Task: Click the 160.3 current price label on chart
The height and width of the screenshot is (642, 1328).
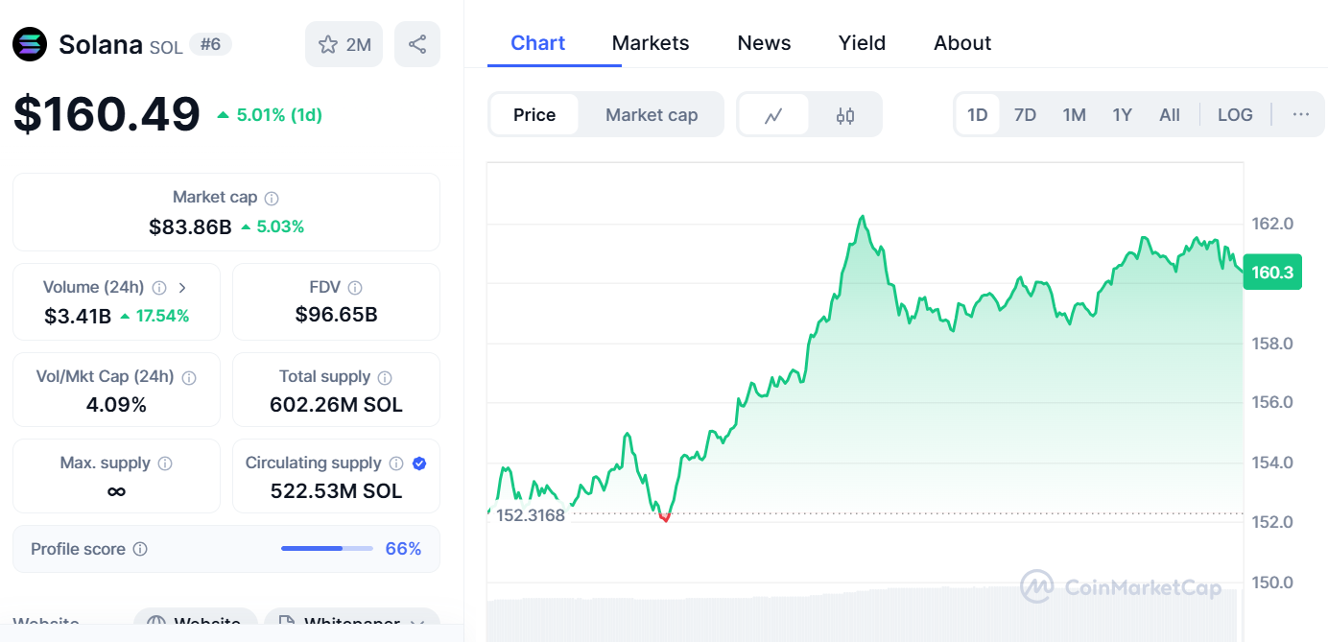Action: tap(1272, 273)
